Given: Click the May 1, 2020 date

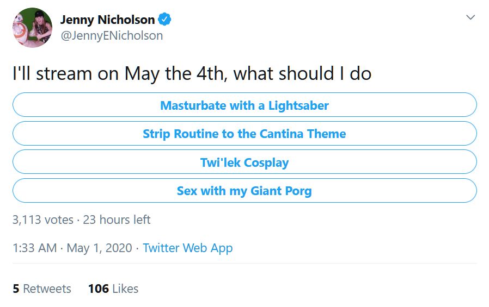Looking at the screenshot, I should pyautogui.click(x=100, y=248).
